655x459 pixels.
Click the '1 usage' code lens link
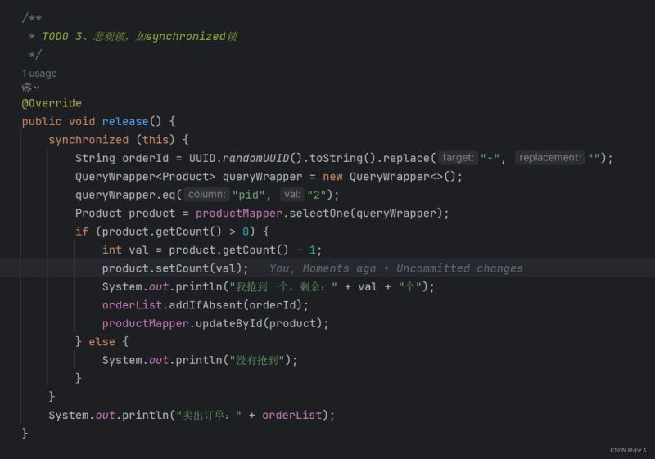pyautogui.click(x=39, y=74)
